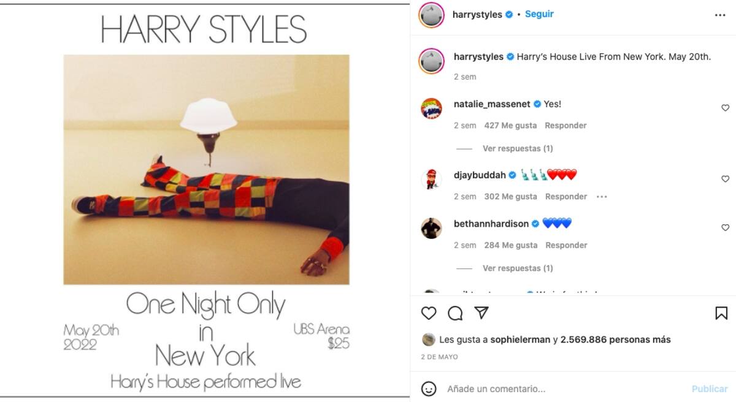Focus the Añade un comentario field
This screenshot has width=736, height=402.
coord(564,389)
